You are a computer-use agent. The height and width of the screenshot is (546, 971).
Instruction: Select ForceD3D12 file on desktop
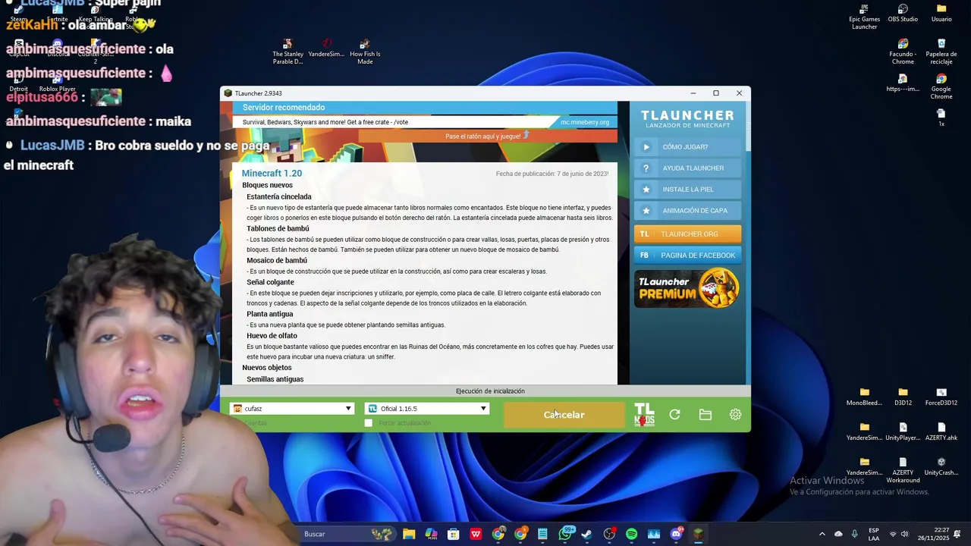click(941, 397)
